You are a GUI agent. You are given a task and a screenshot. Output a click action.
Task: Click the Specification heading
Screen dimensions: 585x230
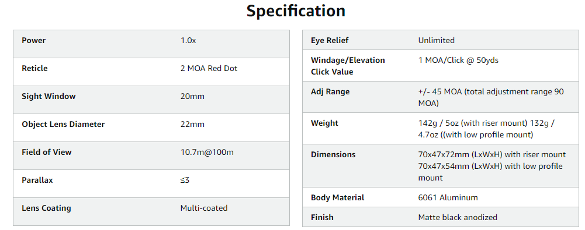click(x=296, y=11)
